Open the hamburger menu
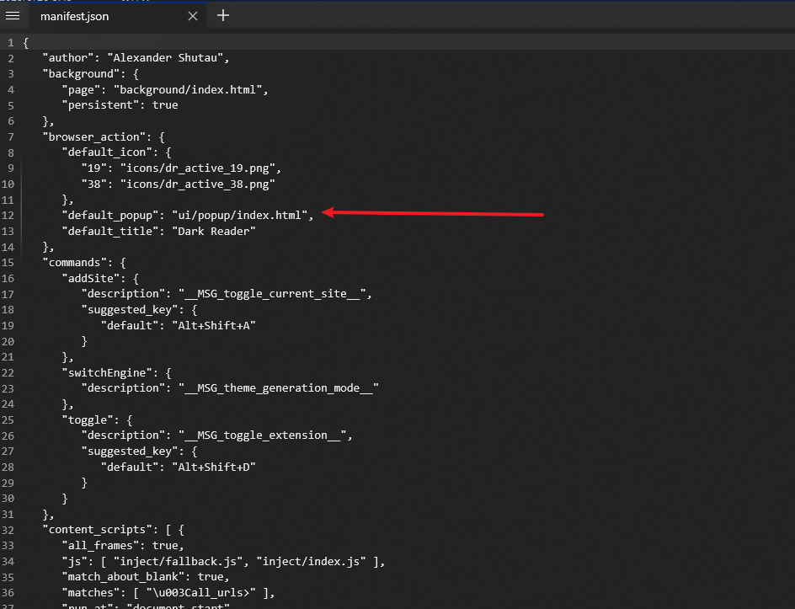Image resolution: width=795 pixels, height=609 pixels. pyautogui.click(x=13, y=15)
